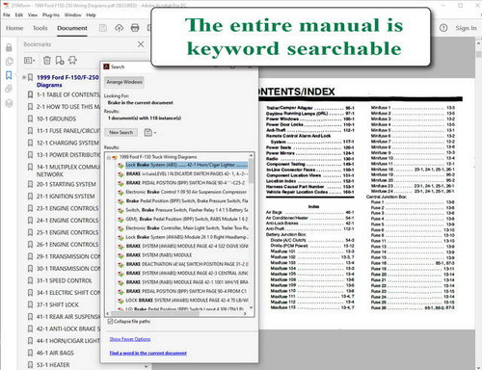Close the Bookmarks panel

pos(141,44)
